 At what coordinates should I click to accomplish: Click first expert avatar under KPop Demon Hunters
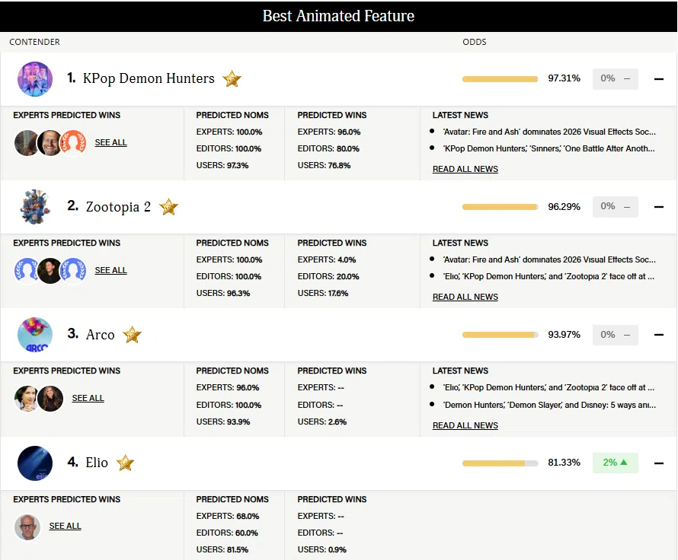(26, 143)
